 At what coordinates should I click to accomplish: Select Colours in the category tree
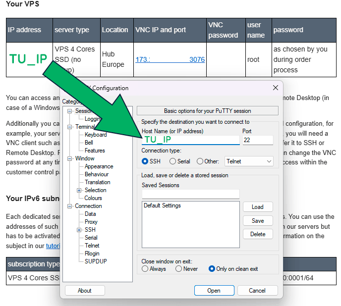point(93,198)
